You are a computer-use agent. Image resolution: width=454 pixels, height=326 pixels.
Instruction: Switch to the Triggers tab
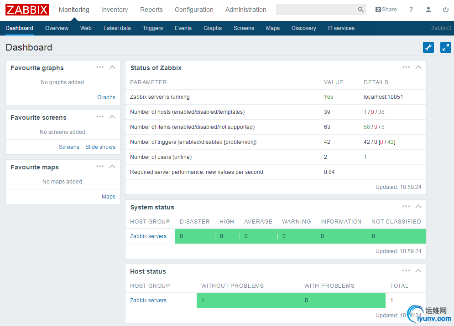coord(152,28)
